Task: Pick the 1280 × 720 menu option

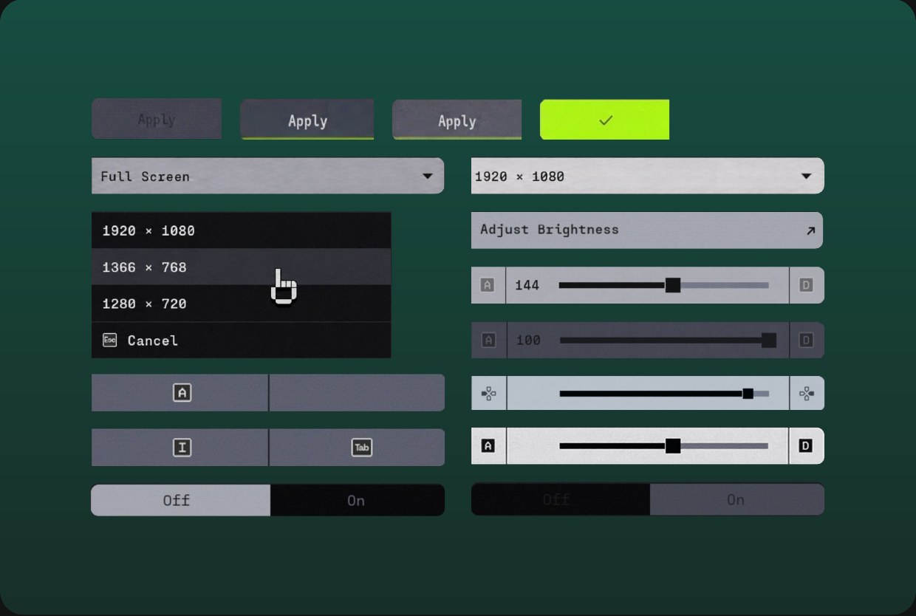Action: pos(241,304)
